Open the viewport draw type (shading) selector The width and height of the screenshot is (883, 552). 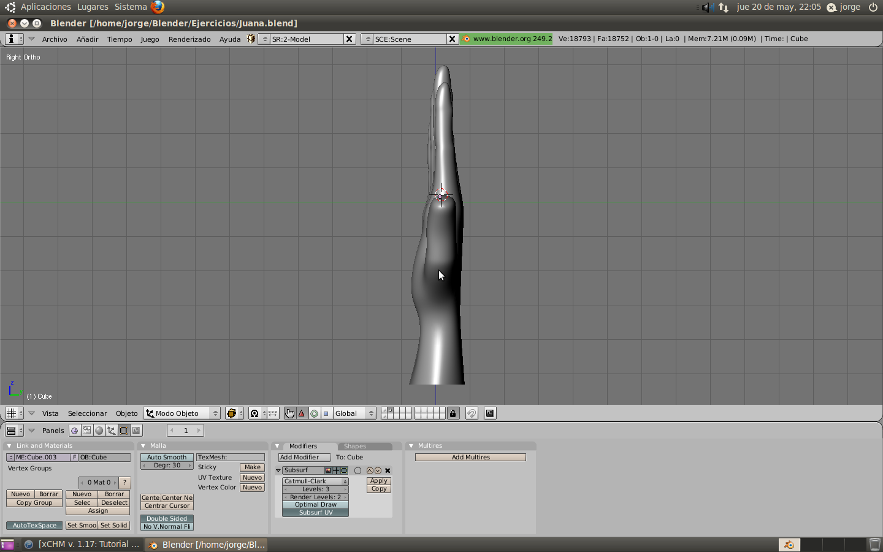point(234,413)
